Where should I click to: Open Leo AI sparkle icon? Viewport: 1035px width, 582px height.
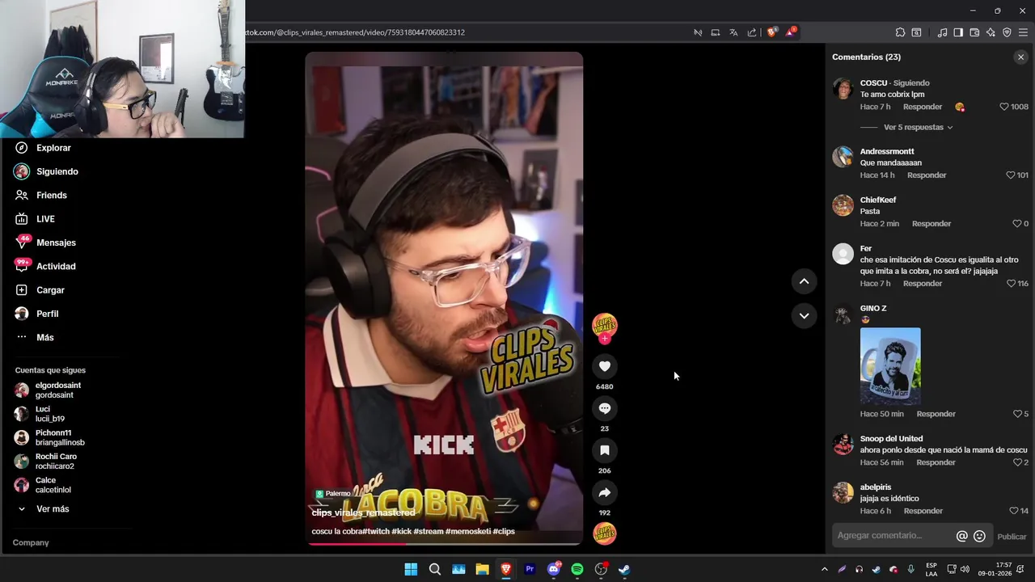[991, 32]
